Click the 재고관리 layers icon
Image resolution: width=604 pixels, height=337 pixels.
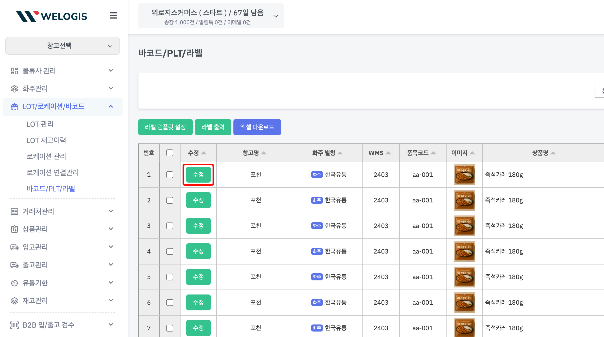coord(14,301)
